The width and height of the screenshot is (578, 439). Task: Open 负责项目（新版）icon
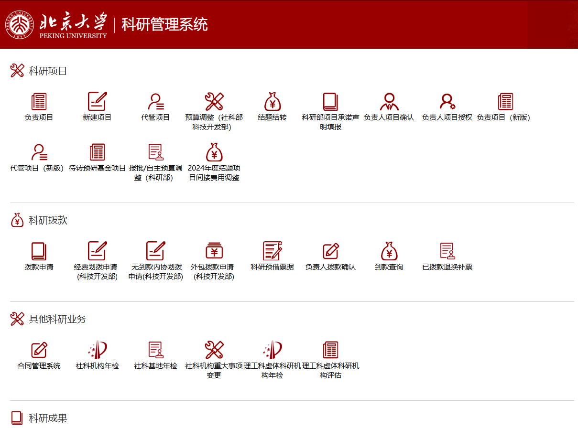505,102
